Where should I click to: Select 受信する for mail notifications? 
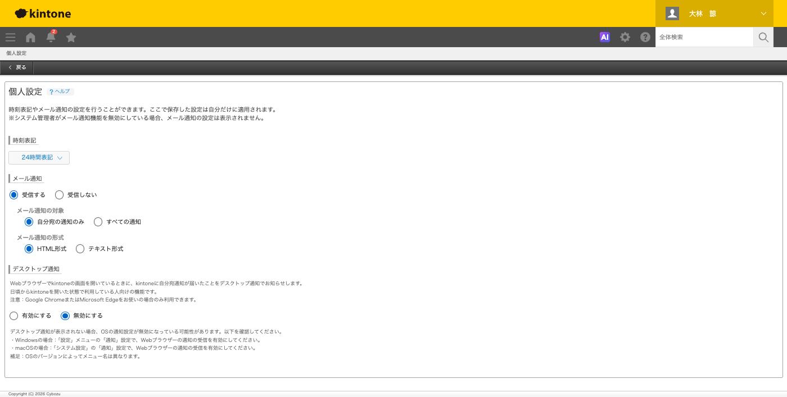(14, 195)
